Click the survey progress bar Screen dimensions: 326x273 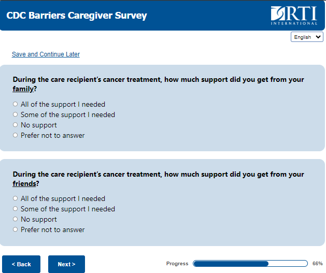[250, 264]
